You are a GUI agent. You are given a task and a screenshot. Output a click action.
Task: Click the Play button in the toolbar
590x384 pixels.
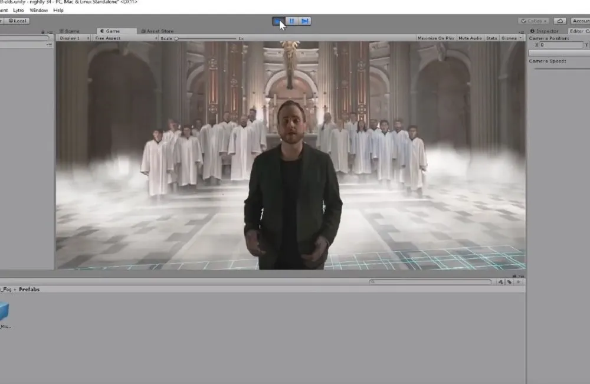[278, 21]
